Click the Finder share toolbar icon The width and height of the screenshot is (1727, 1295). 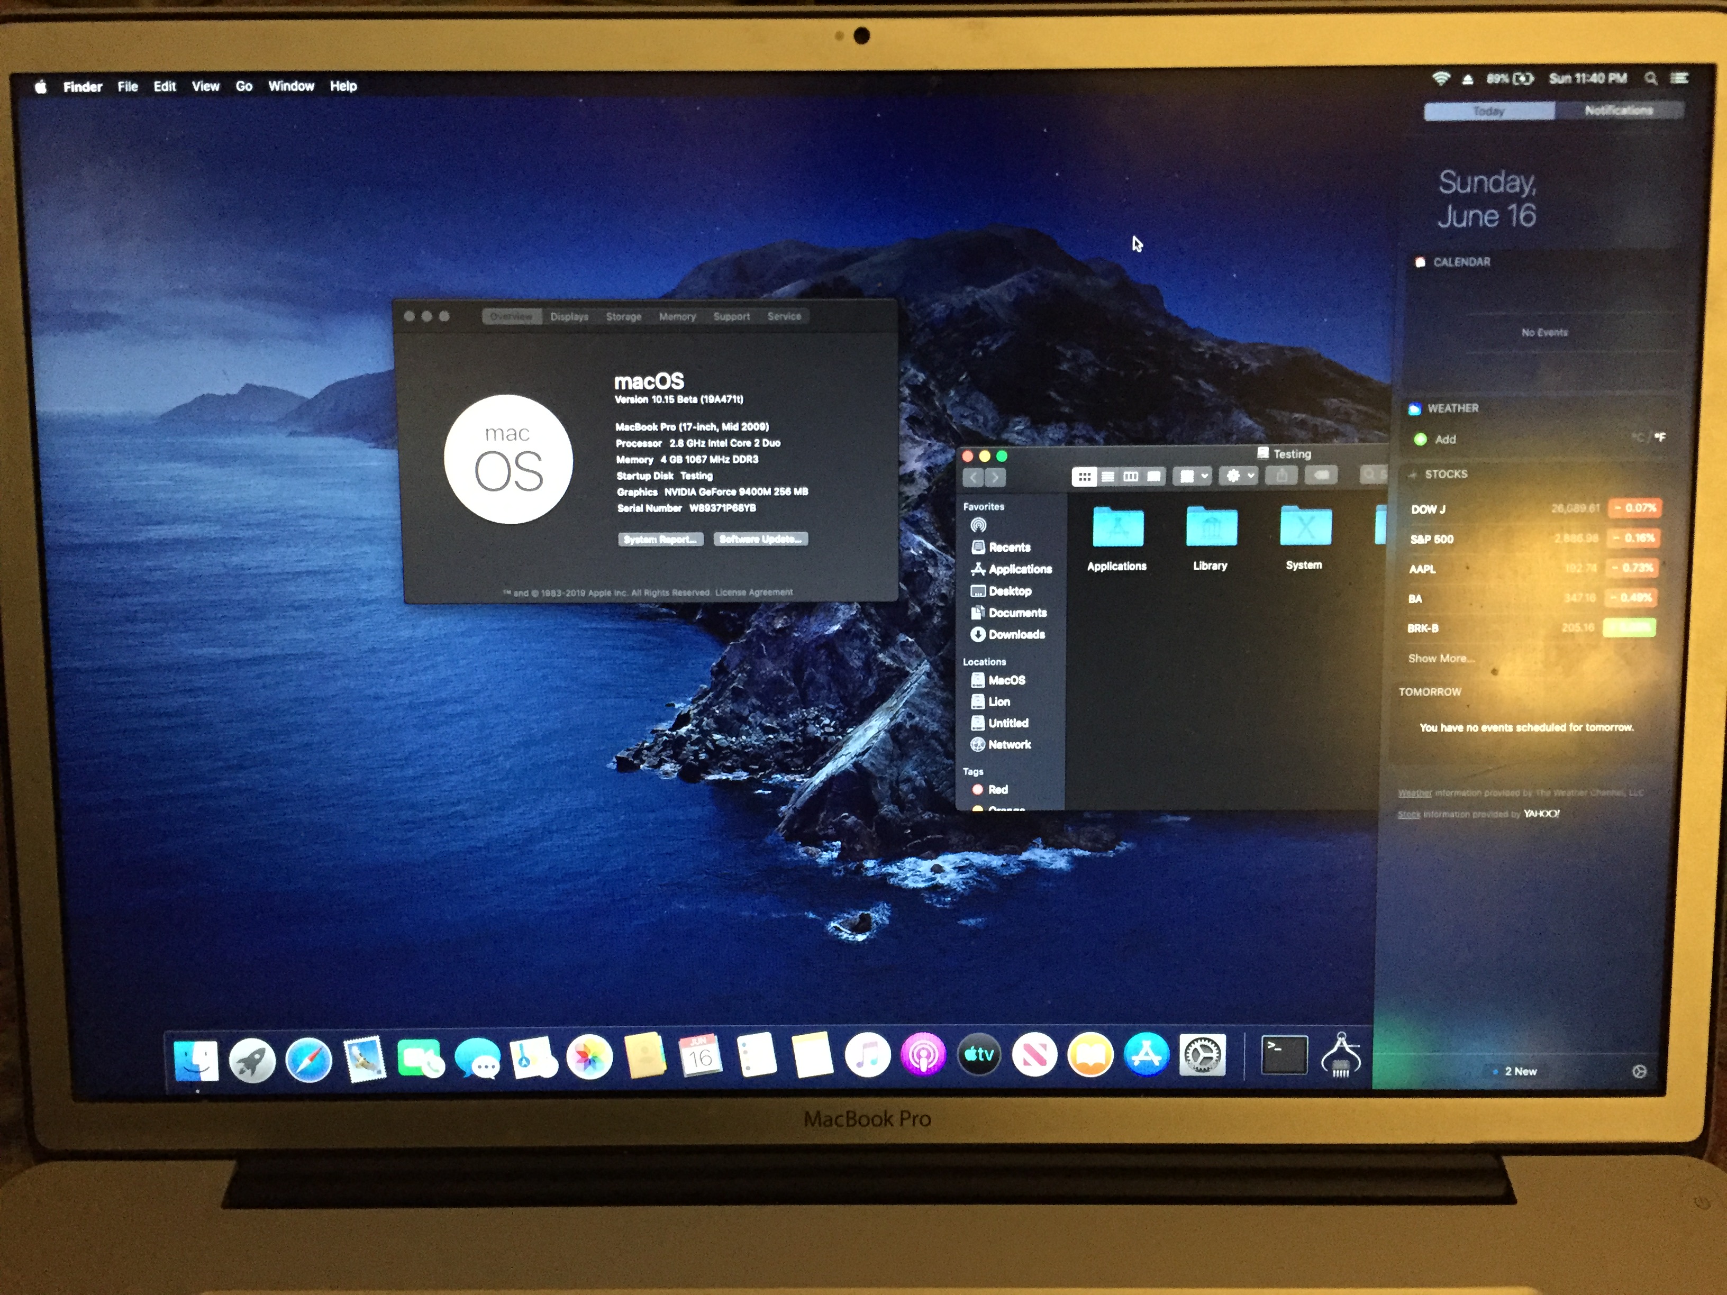coord(1281,476)
